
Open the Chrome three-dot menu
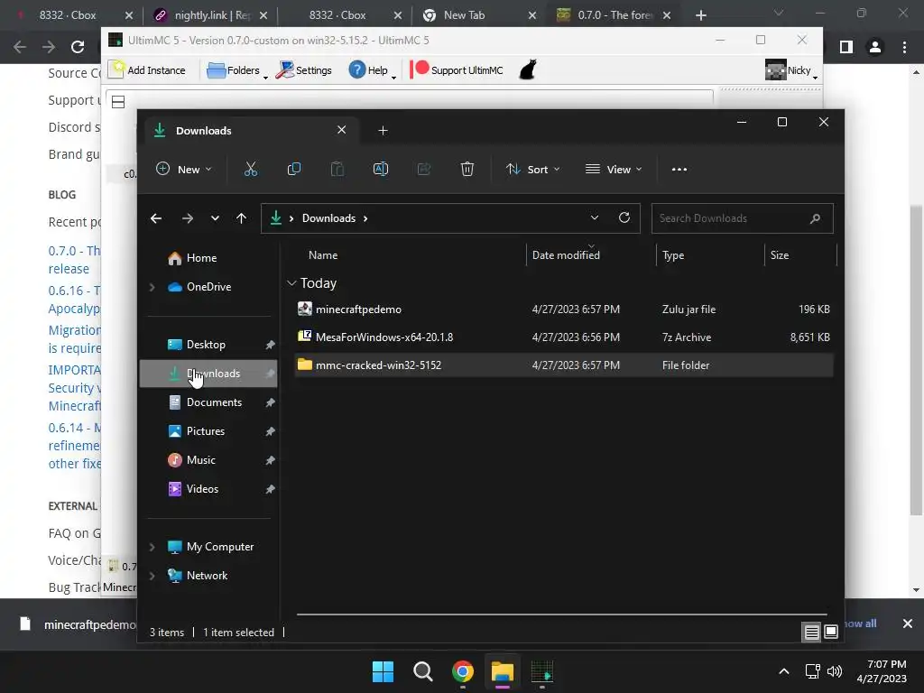click(x=904, y=47)
